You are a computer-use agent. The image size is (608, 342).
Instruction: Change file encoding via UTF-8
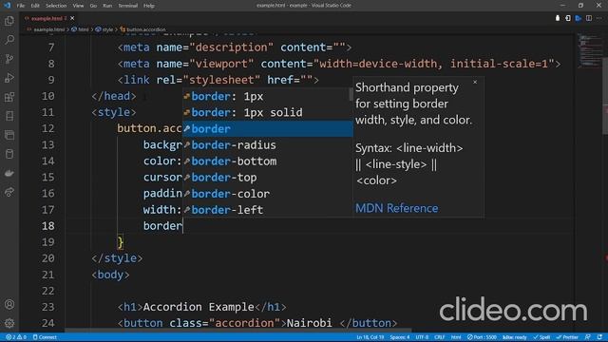[422, 337]
